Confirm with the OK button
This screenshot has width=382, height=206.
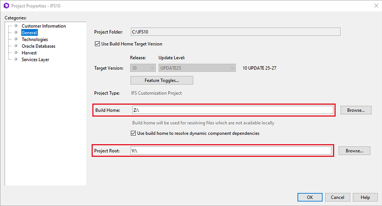coord(310,197)
